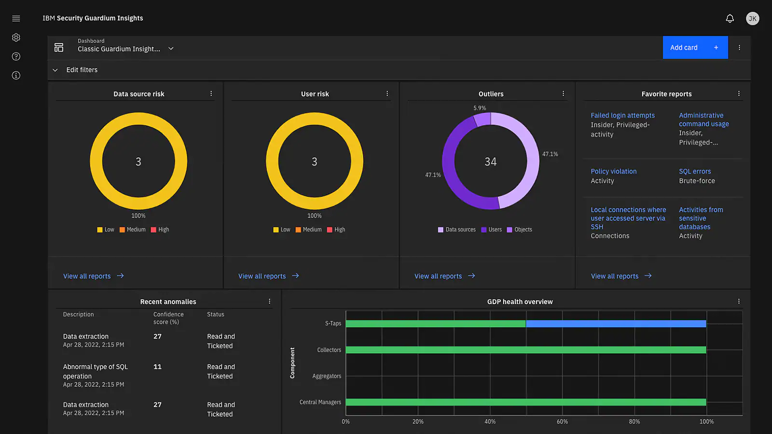Open Favorite reports card options menu
This screenshot has height=434, width=772.
[x=739, y=94]
